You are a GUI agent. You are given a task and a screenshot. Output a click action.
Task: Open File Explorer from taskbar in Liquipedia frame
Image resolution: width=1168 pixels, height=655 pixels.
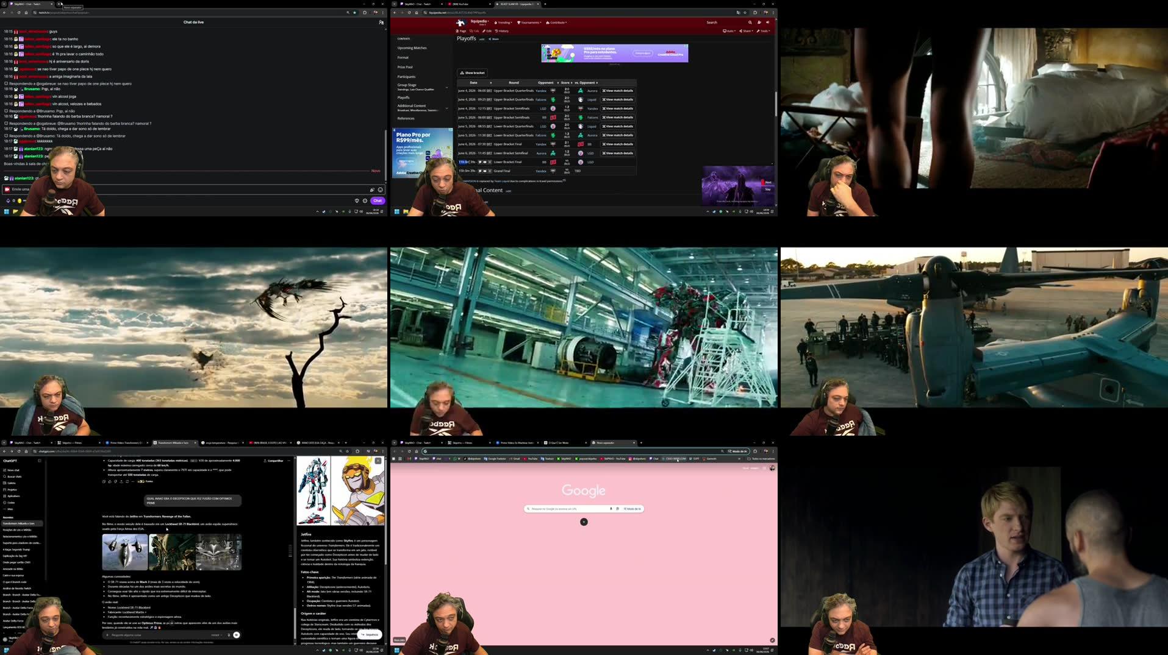point(406,211)
